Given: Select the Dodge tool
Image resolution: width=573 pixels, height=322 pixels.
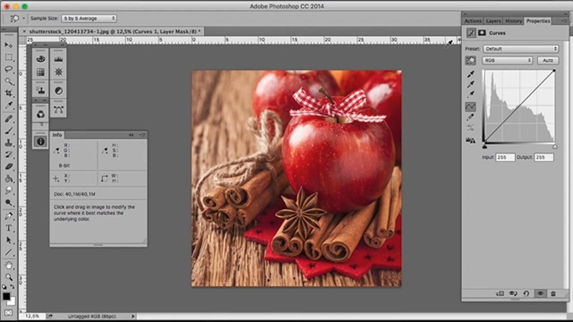Looking at the screenshot, I should tap(9, 203).
